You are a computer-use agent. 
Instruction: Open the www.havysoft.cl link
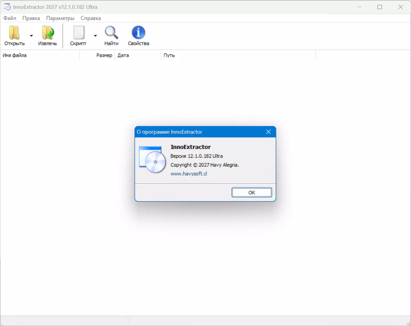(189, 174)
